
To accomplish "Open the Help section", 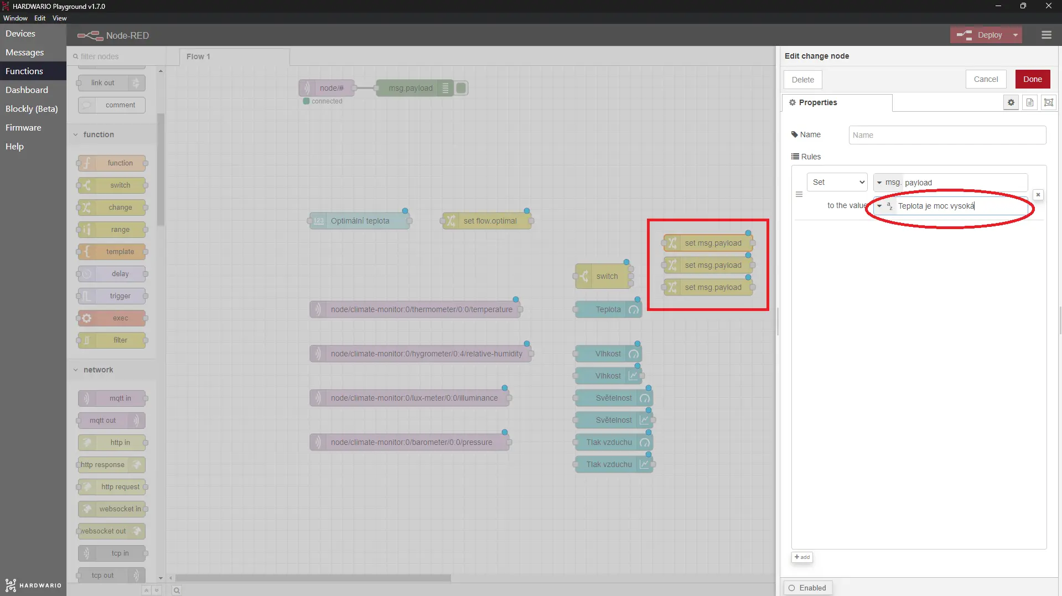I will point(33,147).
